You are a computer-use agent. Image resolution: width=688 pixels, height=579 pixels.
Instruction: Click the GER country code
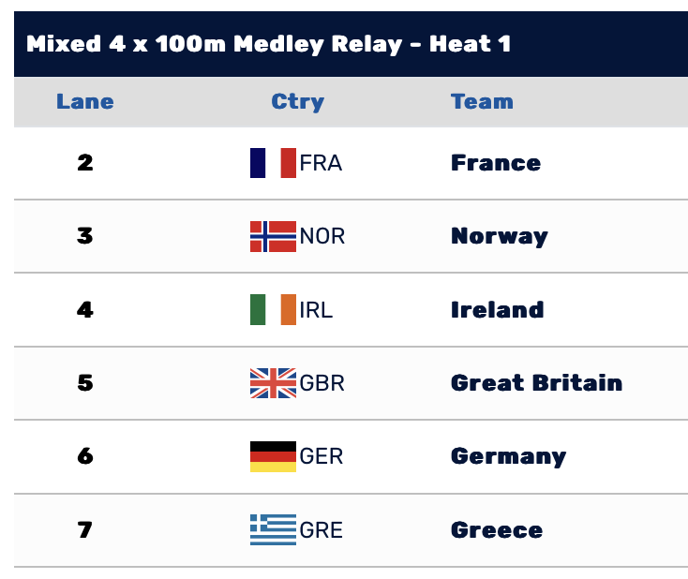[x=322, y=456]
